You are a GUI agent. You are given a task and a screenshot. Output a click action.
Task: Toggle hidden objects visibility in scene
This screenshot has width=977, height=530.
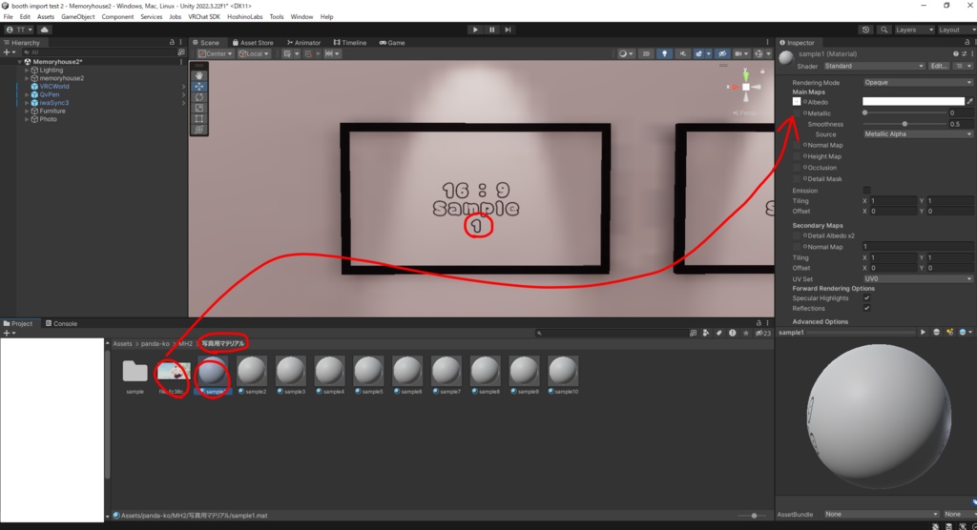click(722, 53)
